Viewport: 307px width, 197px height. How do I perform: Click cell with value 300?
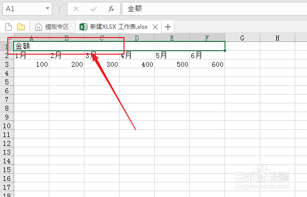[x=102, y=64]
